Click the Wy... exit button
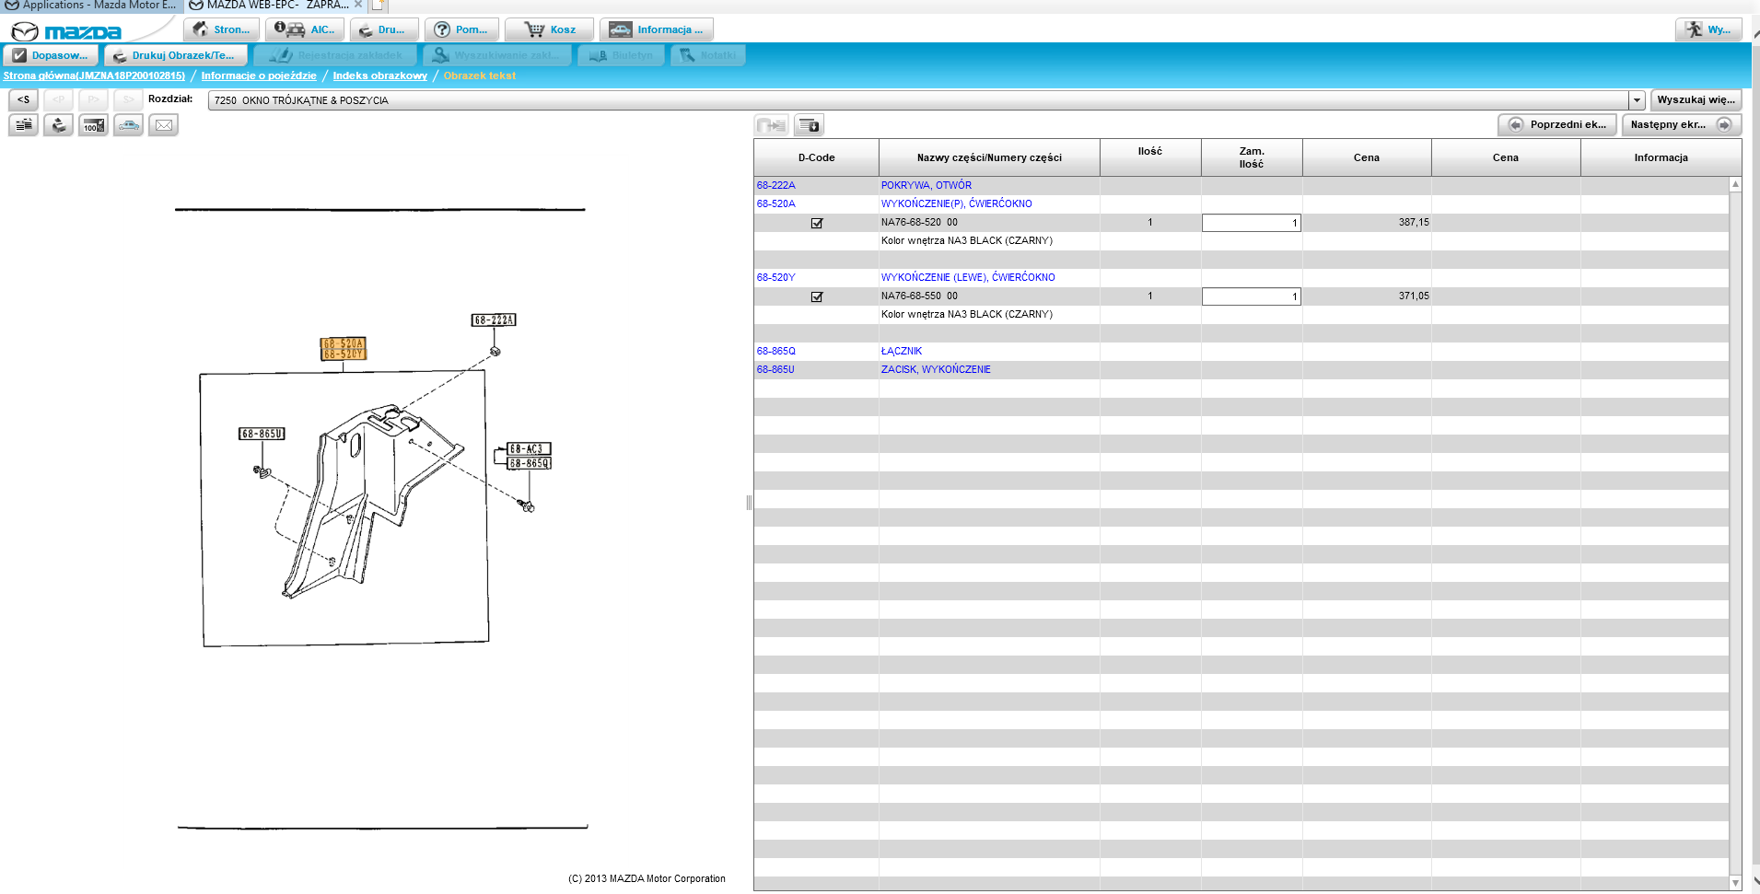1760x894 pixels. (x=1708, y=29)
